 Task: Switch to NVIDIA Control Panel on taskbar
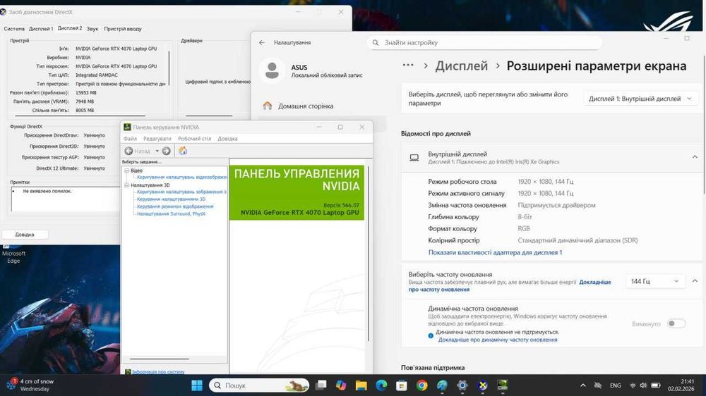tap(503, 385)
